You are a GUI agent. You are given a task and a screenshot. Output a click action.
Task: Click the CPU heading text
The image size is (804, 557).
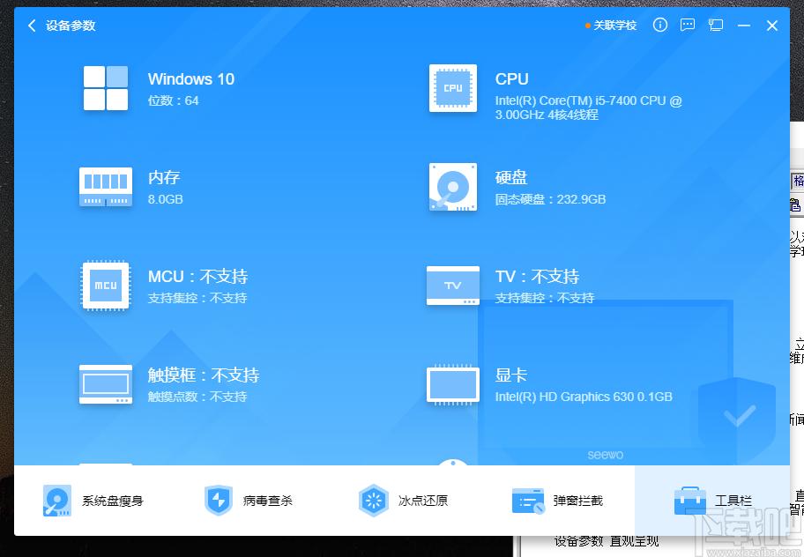[x=511, y=79]
